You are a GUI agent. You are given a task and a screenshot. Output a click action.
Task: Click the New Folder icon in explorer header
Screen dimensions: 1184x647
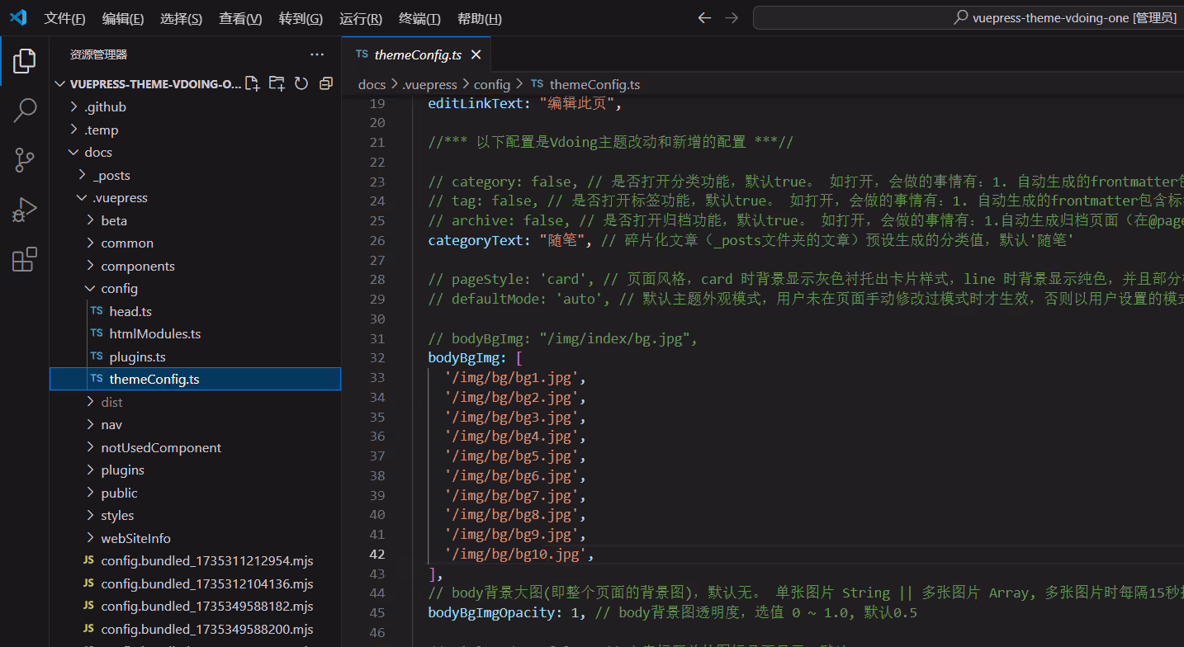(277, 83)
